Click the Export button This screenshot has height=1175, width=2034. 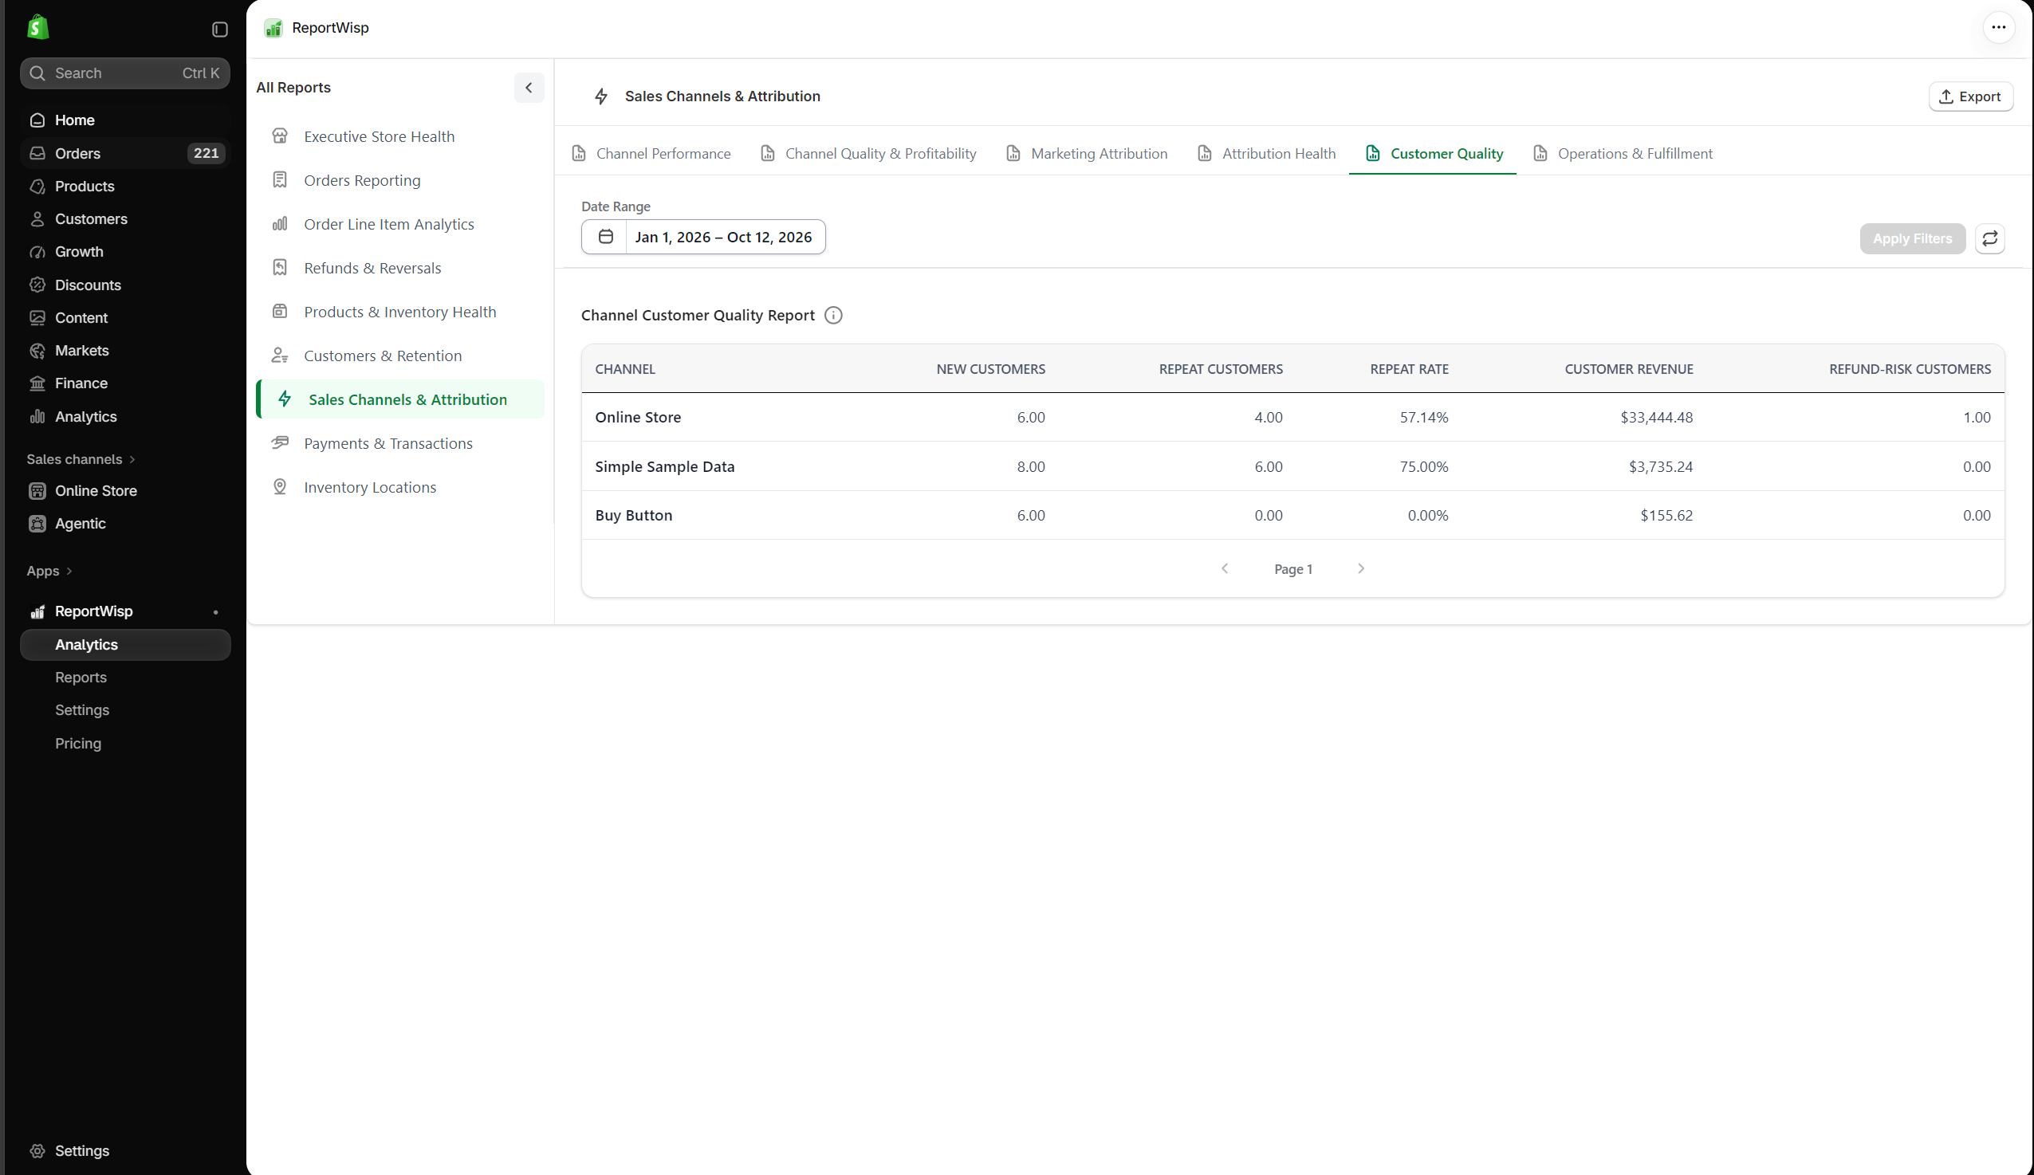coord(1970,96)
